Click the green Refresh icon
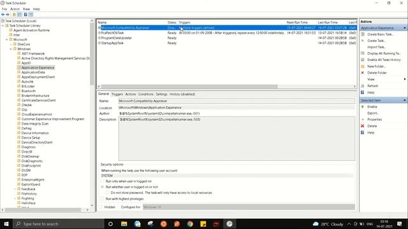 coord(363,86)
